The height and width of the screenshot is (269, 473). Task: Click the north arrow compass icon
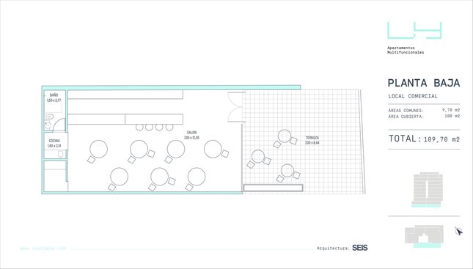pos(458,232)
